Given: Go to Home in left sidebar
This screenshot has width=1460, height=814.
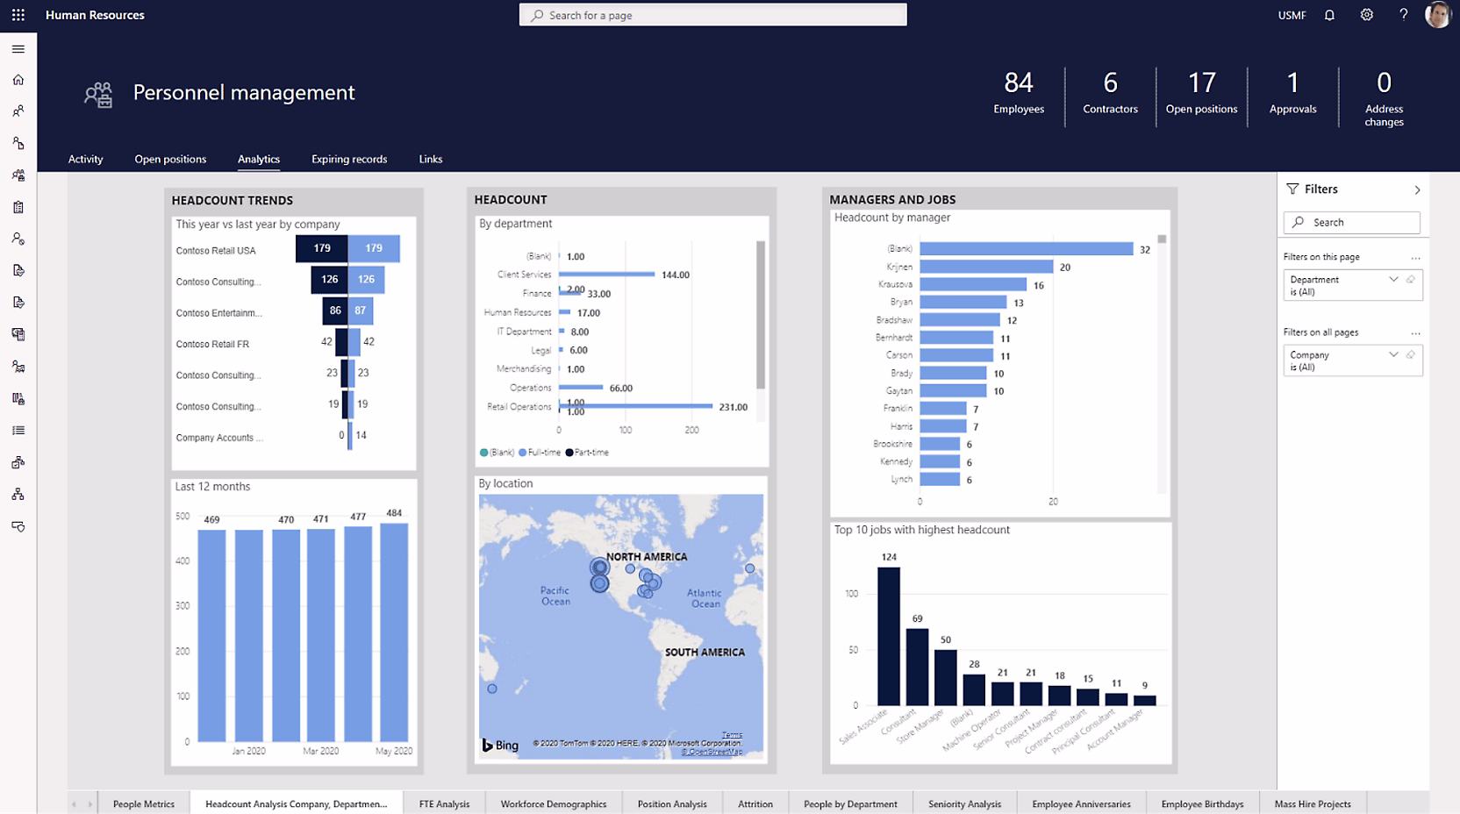Looking at the screenshot, I should tap(18, 80).
